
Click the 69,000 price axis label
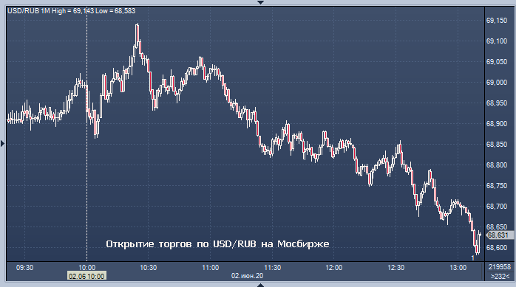(x=497, y=83)
